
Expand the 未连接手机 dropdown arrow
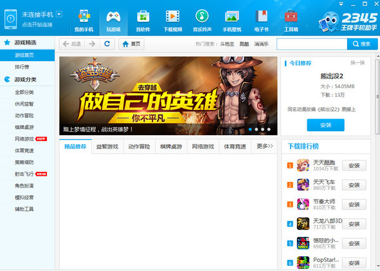pyautogui.click(x=59, y=14)
